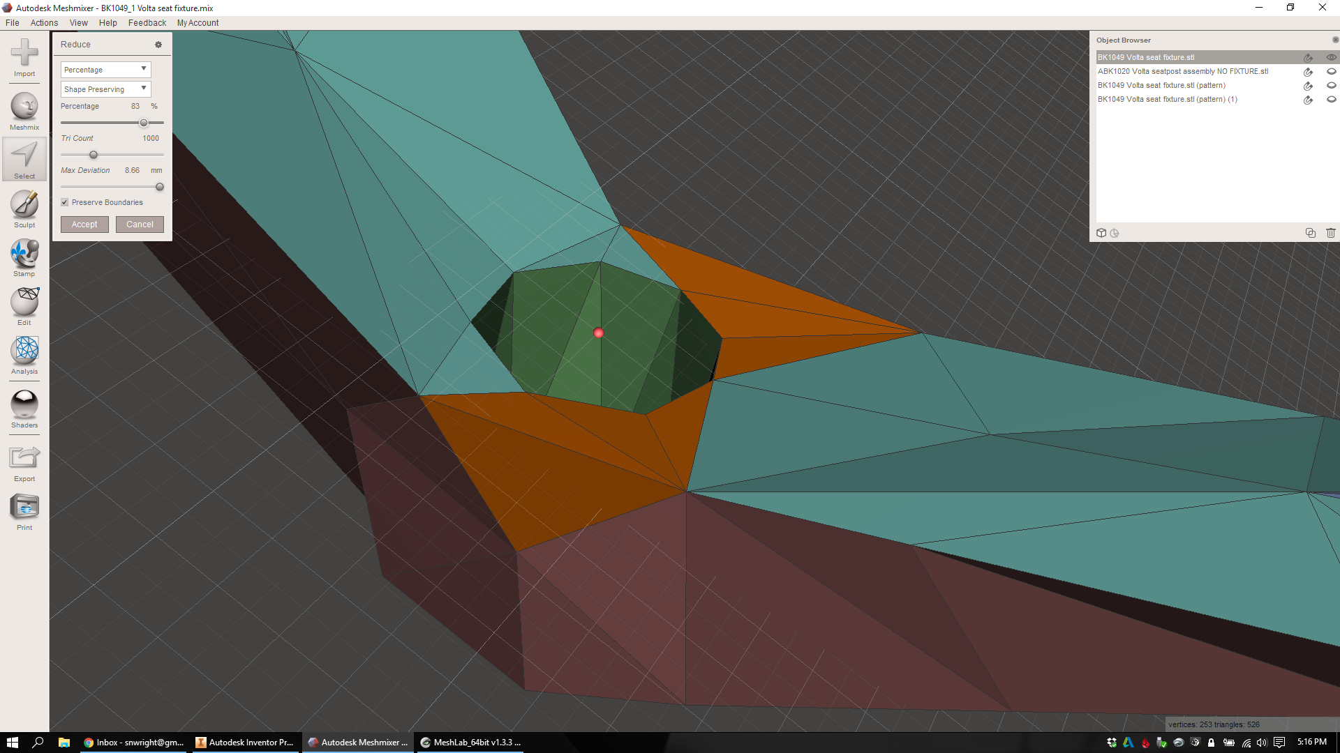
Task: Open volume control in system tray
Action: click(1262, 743)
